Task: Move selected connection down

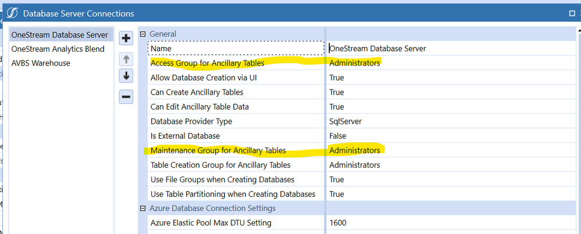Action: (x=126, y=76)
